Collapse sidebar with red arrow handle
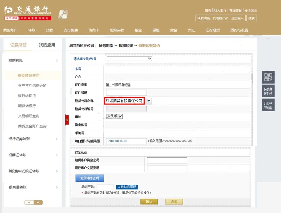Viewport: 281px width, 213px height. click(67, 120)
